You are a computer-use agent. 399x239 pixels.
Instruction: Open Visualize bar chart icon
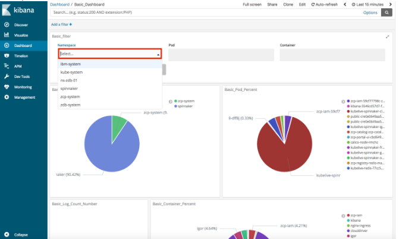pyautogui.click(x=7, y=35)
